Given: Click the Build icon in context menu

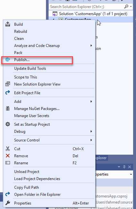Looking at the screenshot, I should click(x=8, y=24).
